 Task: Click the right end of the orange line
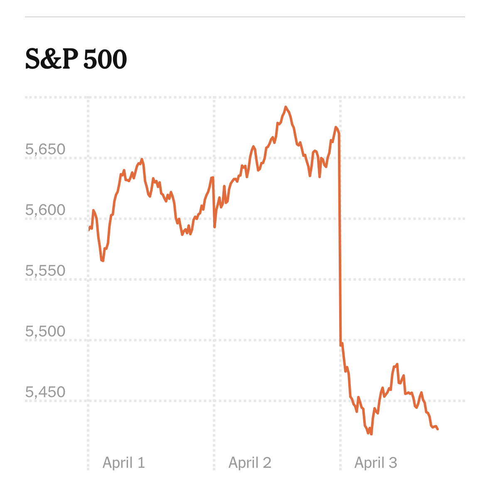click(x=438, y=429)
